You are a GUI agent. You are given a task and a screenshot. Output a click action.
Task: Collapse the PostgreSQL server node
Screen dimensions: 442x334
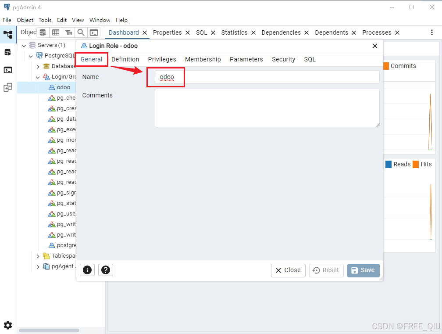[x=31, y=56]
